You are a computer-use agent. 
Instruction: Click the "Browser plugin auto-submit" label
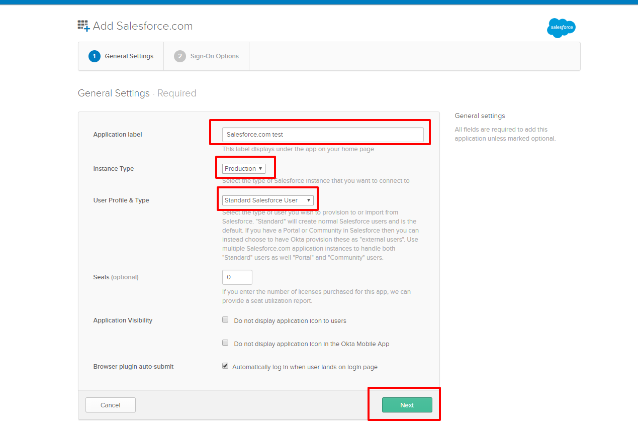(133, 367)
